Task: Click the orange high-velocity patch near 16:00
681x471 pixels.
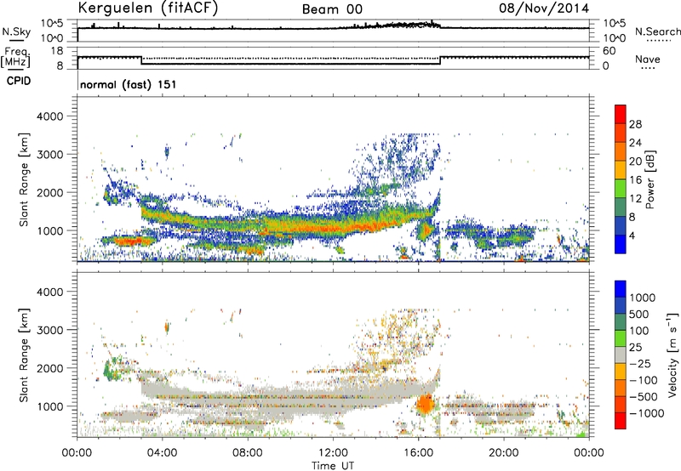Action: [425, 404]
